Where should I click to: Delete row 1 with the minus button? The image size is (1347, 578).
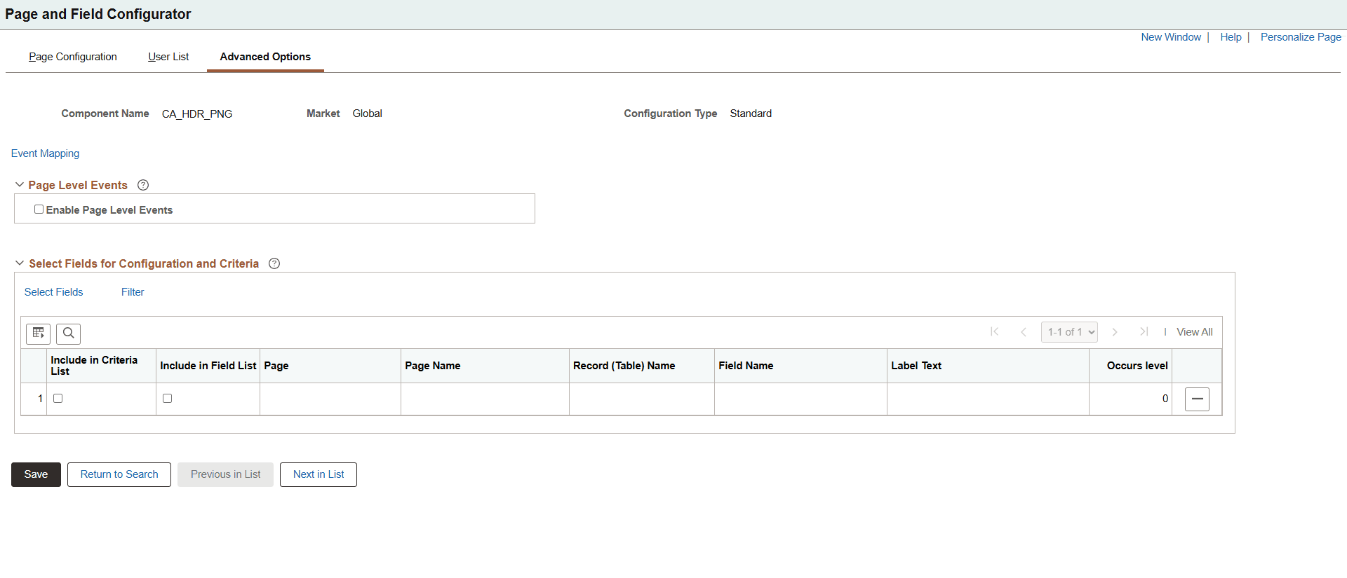coord(1197,399)
